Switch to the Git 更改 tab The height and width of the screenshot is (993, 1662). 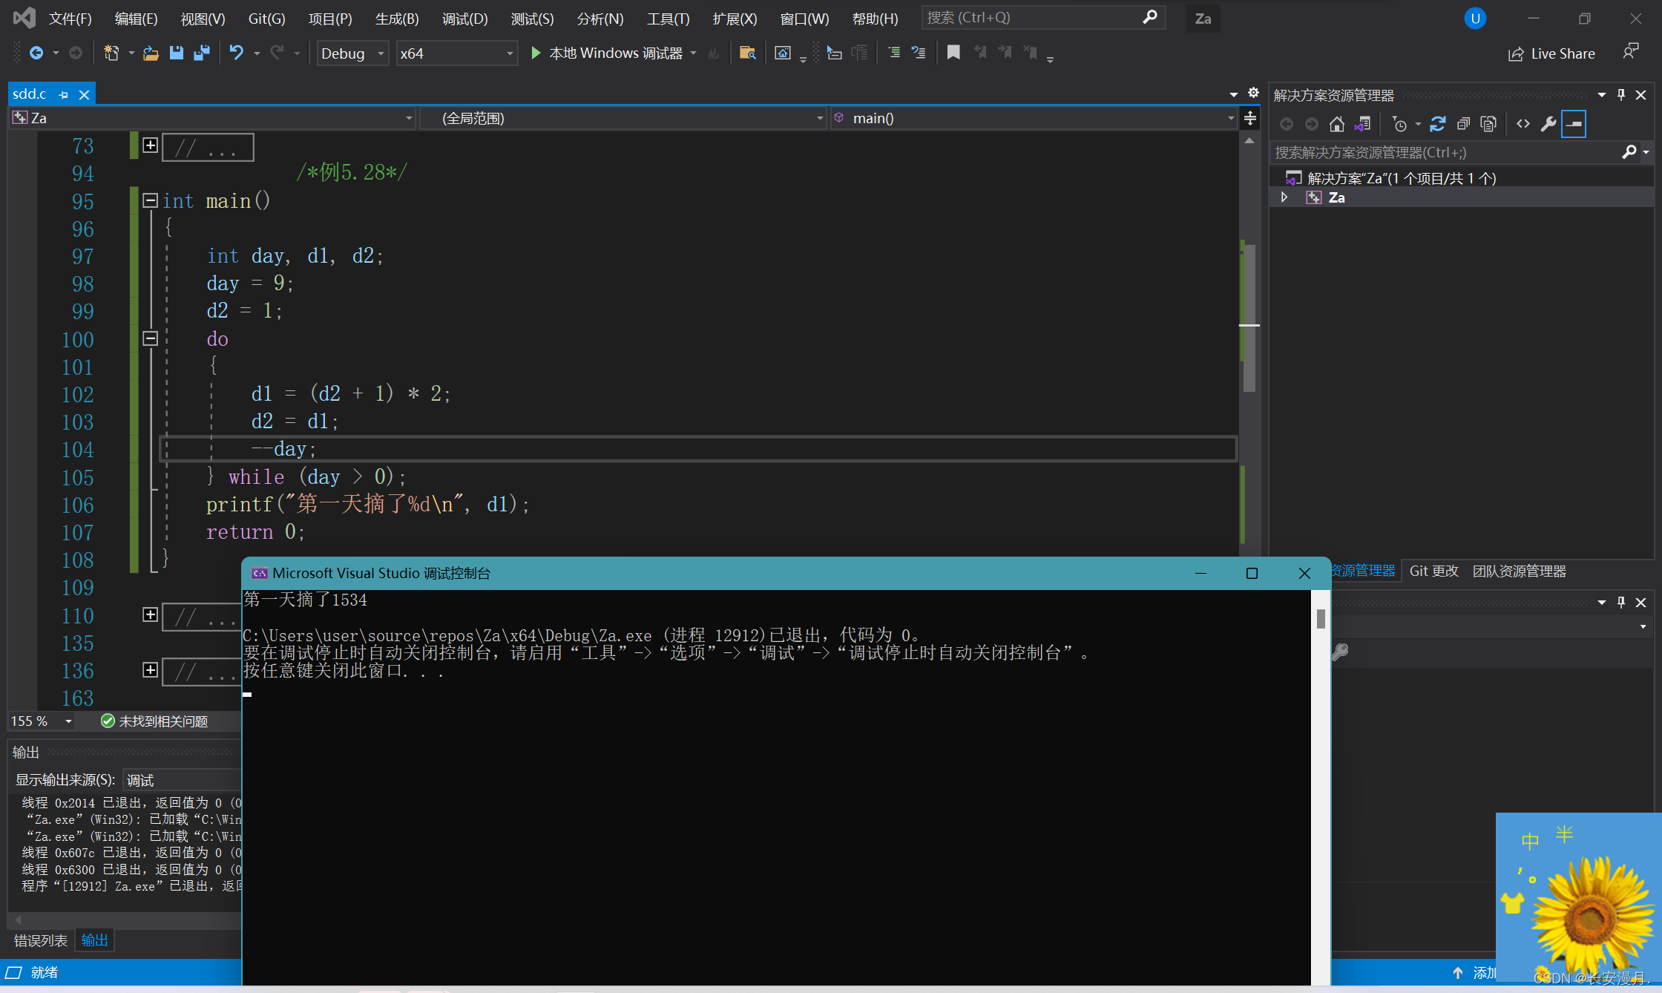point(1433,571)
